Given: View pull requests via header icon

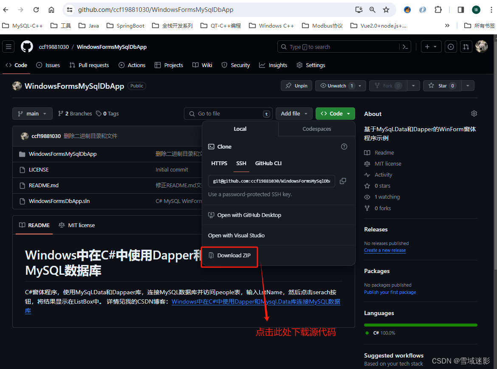Looking at the screenshot, I should (466, 46).
